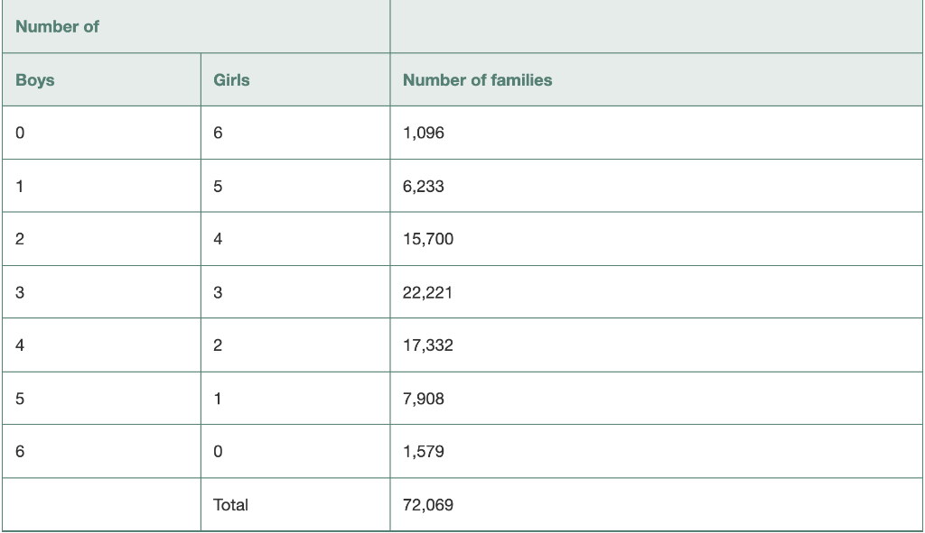The image size is (925, 533).
Task: Select the Boys cell in the 1,579 families row
Action: coord(101,451)
